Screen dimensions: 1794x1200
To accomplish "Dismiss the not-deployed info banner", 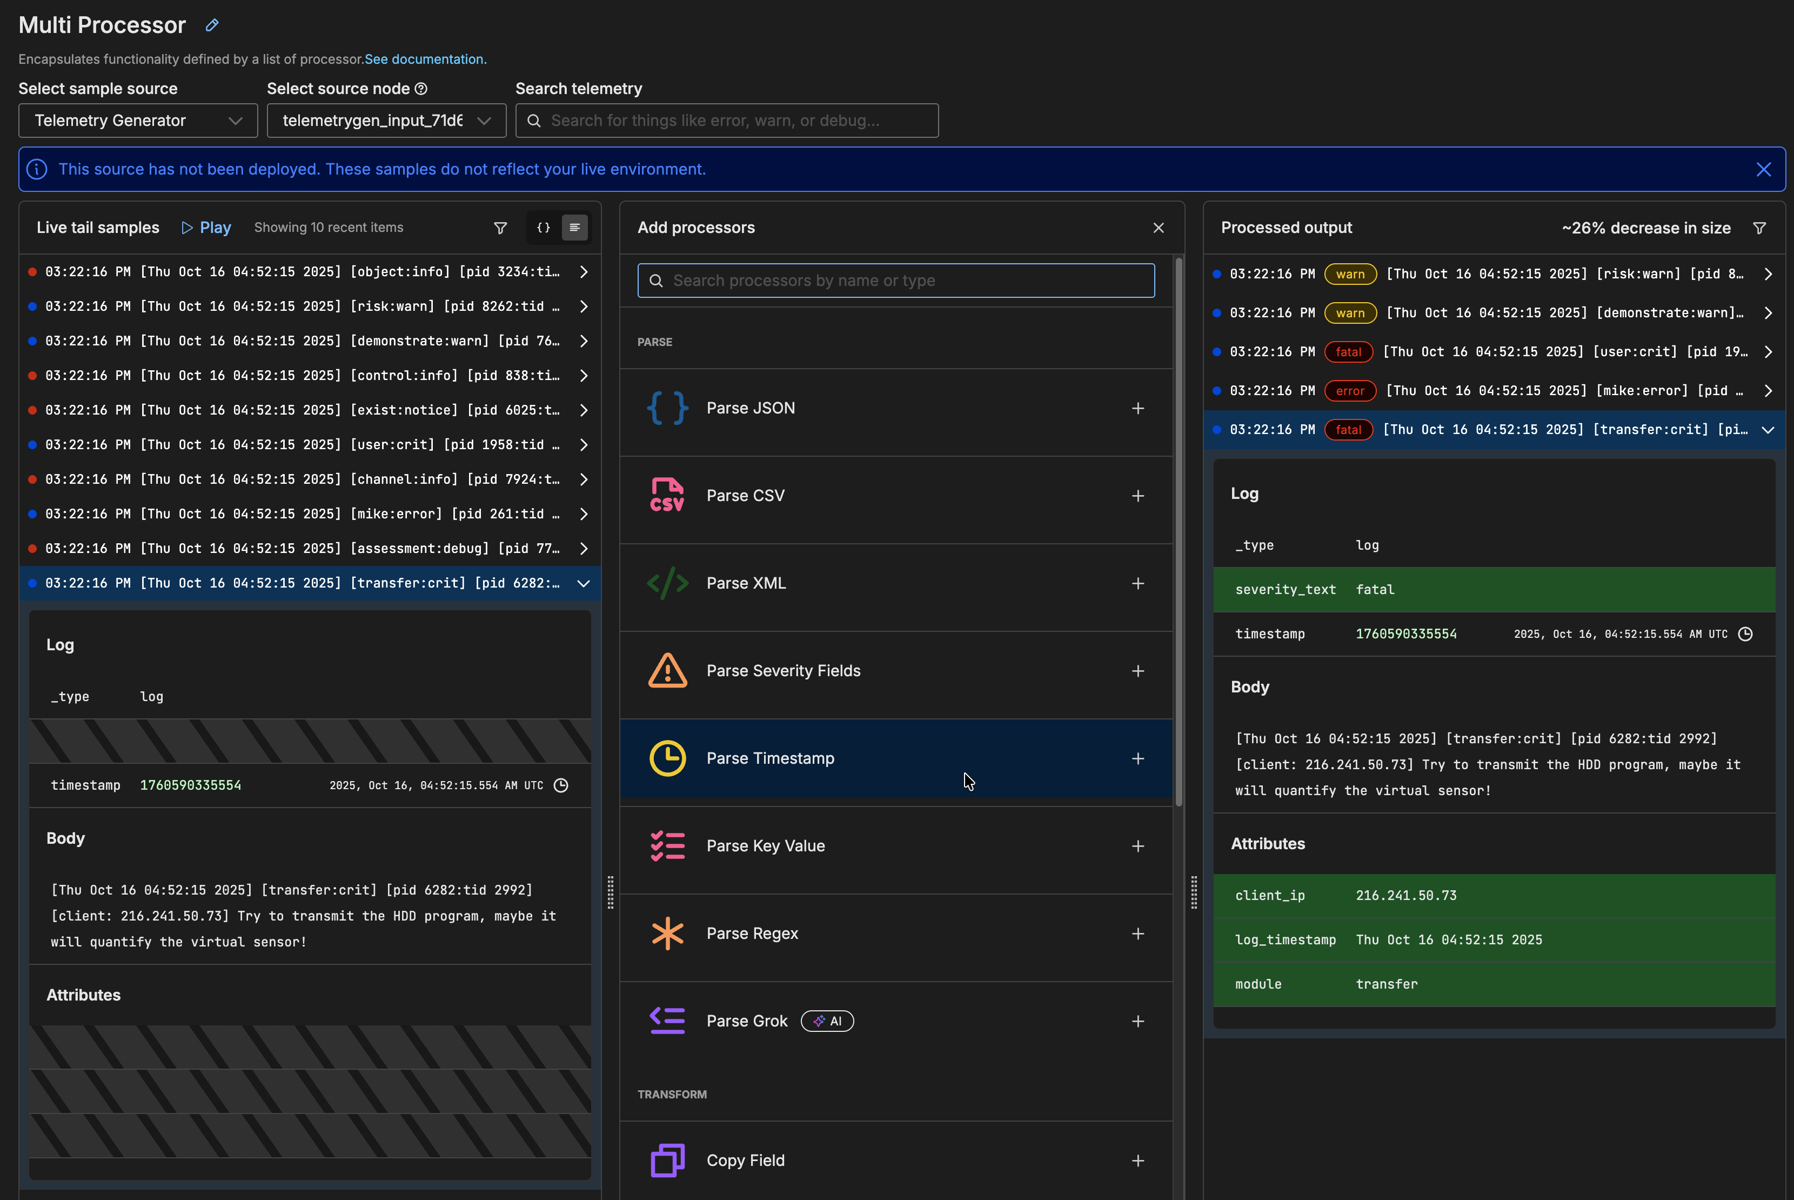I will point(1763,169).
